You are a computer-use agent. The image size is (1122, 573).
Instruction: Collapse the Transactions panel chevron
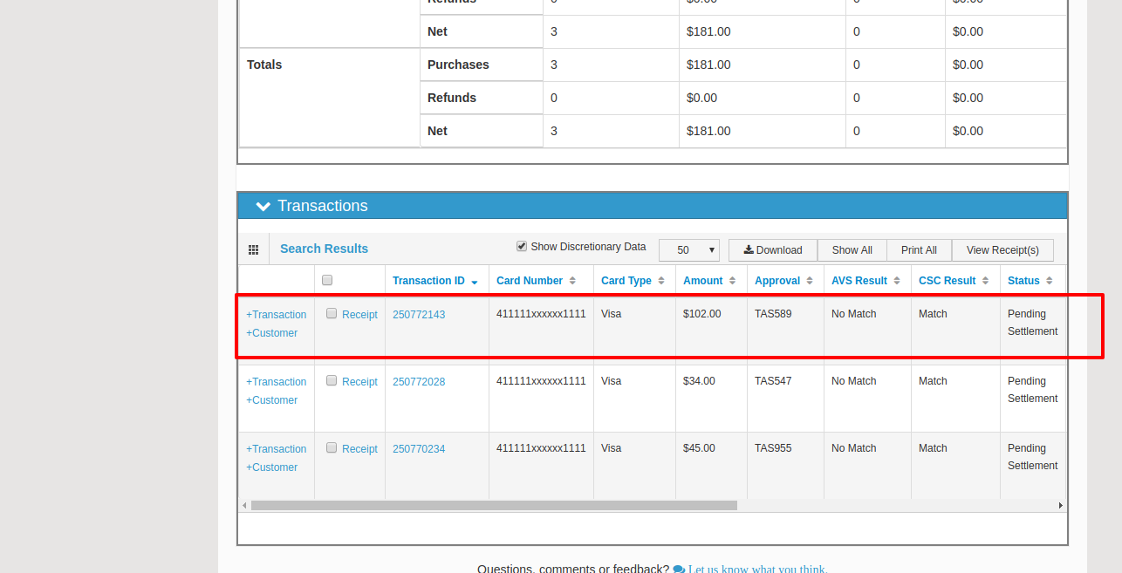[263, 207]
